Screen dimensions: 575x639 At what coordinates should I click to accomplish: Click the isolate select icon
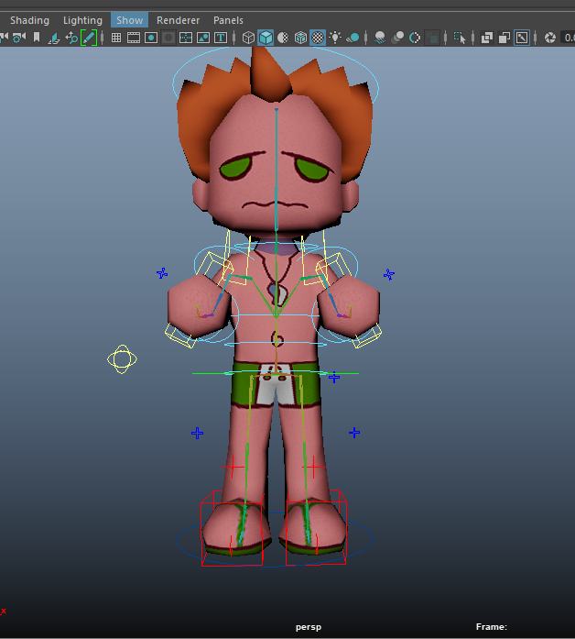(460, 38)
